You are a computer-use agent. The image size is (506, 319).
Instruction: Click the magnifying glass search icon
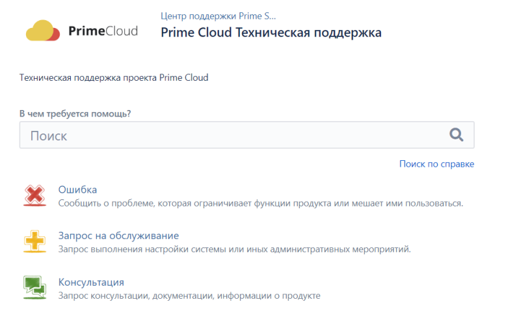(x=457, y=135)
